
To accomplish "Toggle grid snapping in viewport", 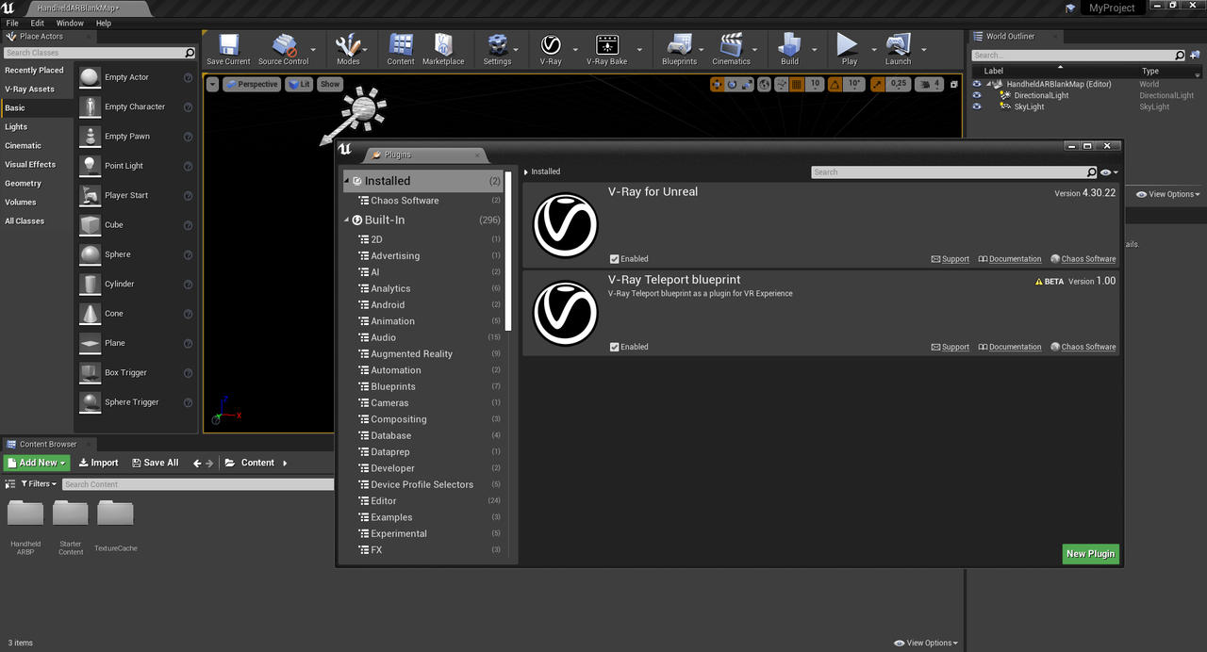I will 797,84.
